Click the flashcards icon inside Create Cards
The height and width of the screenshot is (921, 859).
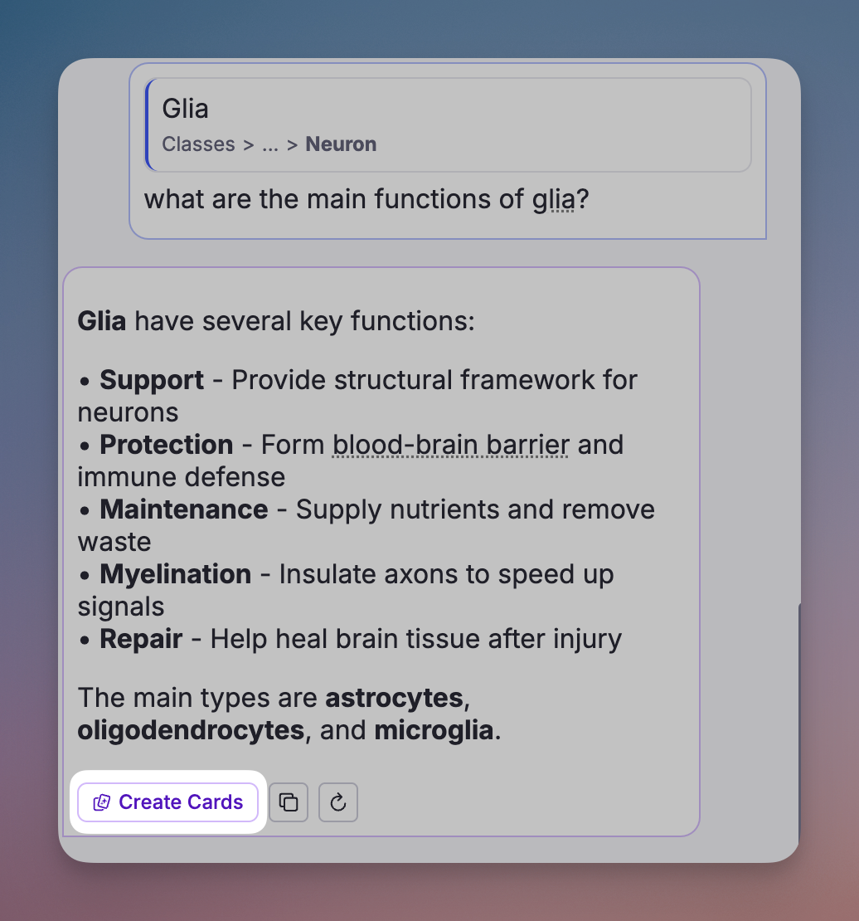point(102,802)
